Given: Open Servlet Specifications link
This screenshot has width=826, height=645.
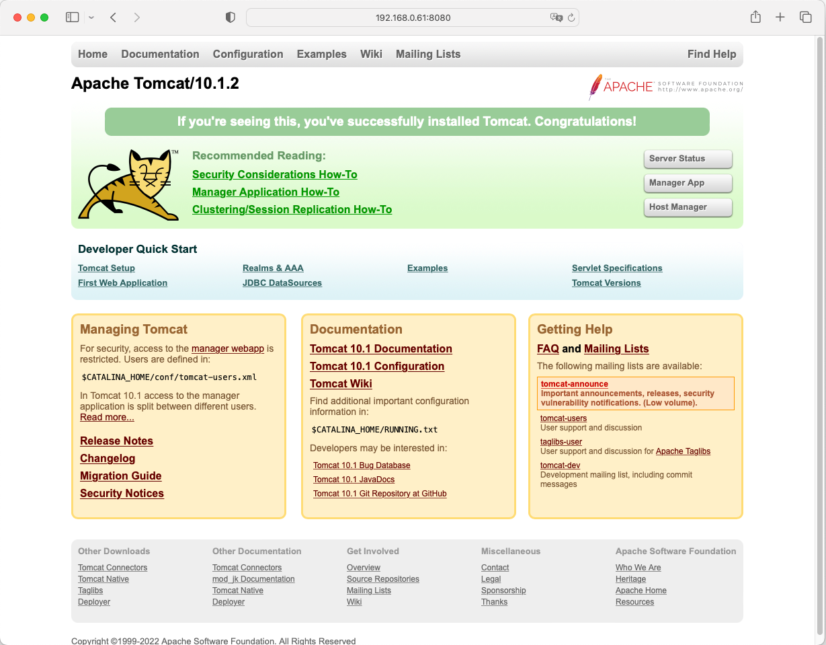Looking at the screenshot, I should 617,268.
